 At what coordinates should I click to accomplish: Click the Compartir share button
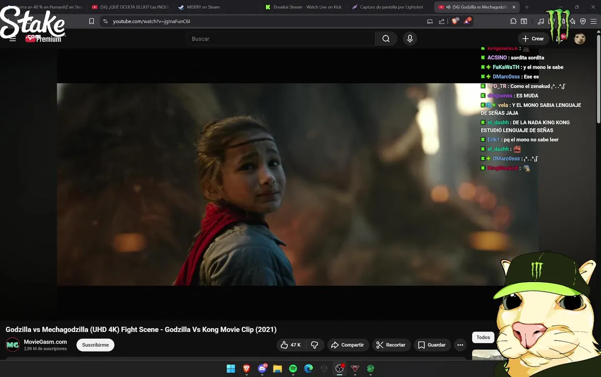pyautogui.click(x=348, y=345)
